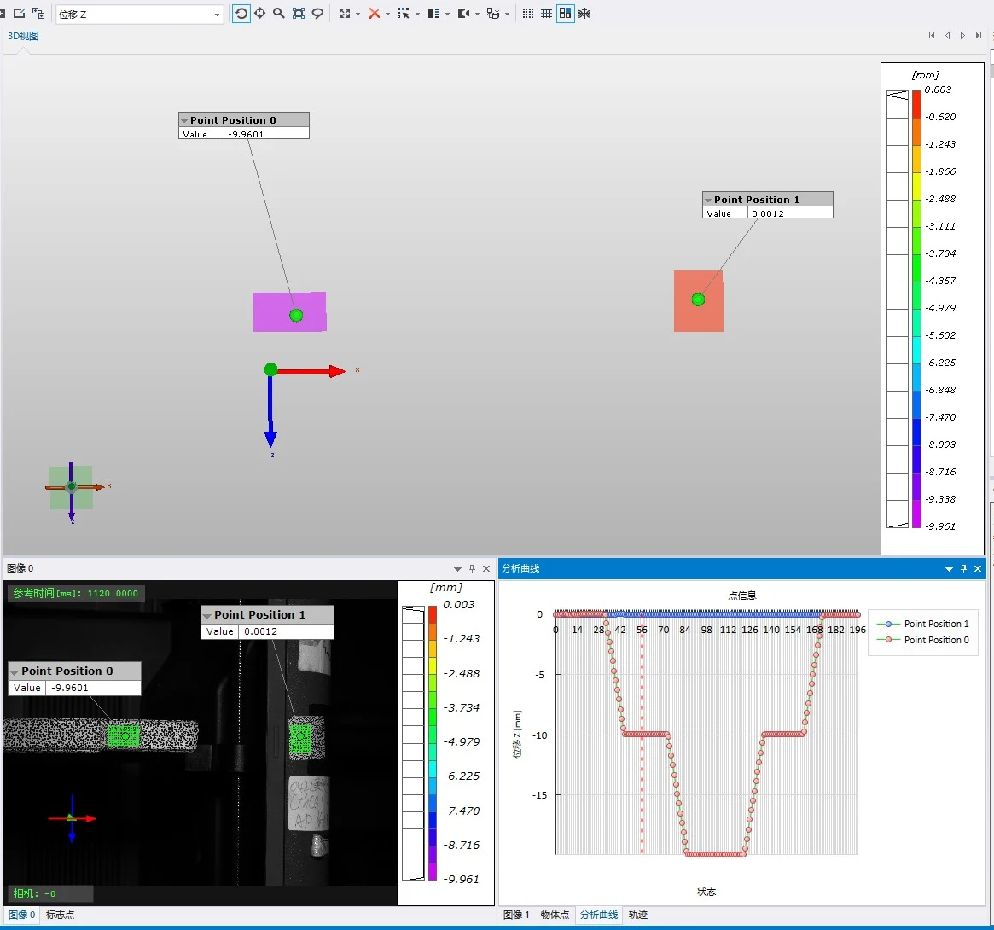Screen dimensions: 994x930
Task: Choose the zoom magnifier tool
Action: pos(279,14)
